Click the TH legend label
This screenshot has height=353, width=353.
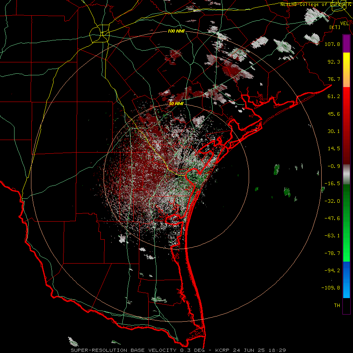tap(337, 306)
